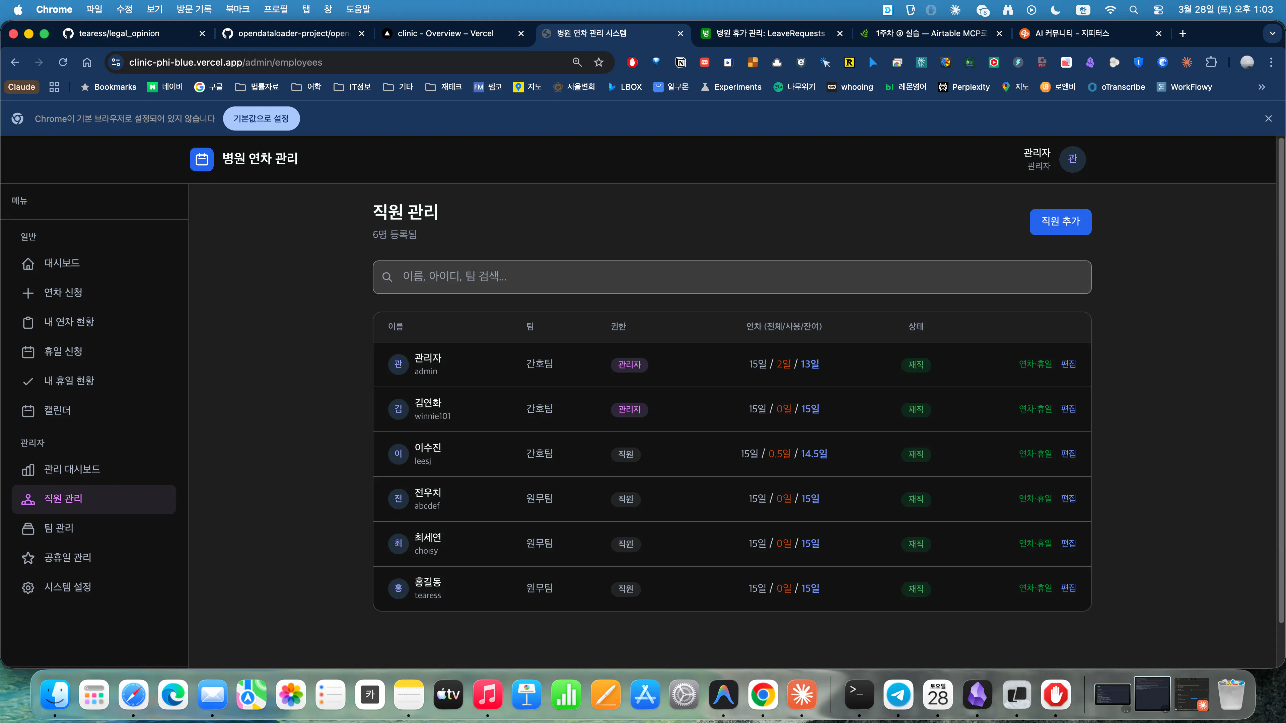
Task: Expand the Chrome tab search dropdown
Action: pos(1272,33)
